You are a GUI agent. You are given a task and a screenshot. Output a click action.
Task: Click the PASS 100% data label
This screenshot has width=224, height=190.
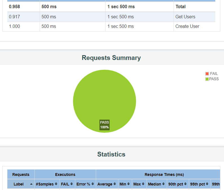[x=105, y=125]
